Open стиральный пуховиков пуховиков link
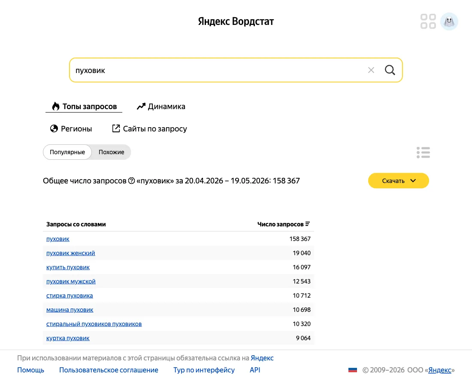Viewport: 472px width, 378px height. click(x=94, y=324)
